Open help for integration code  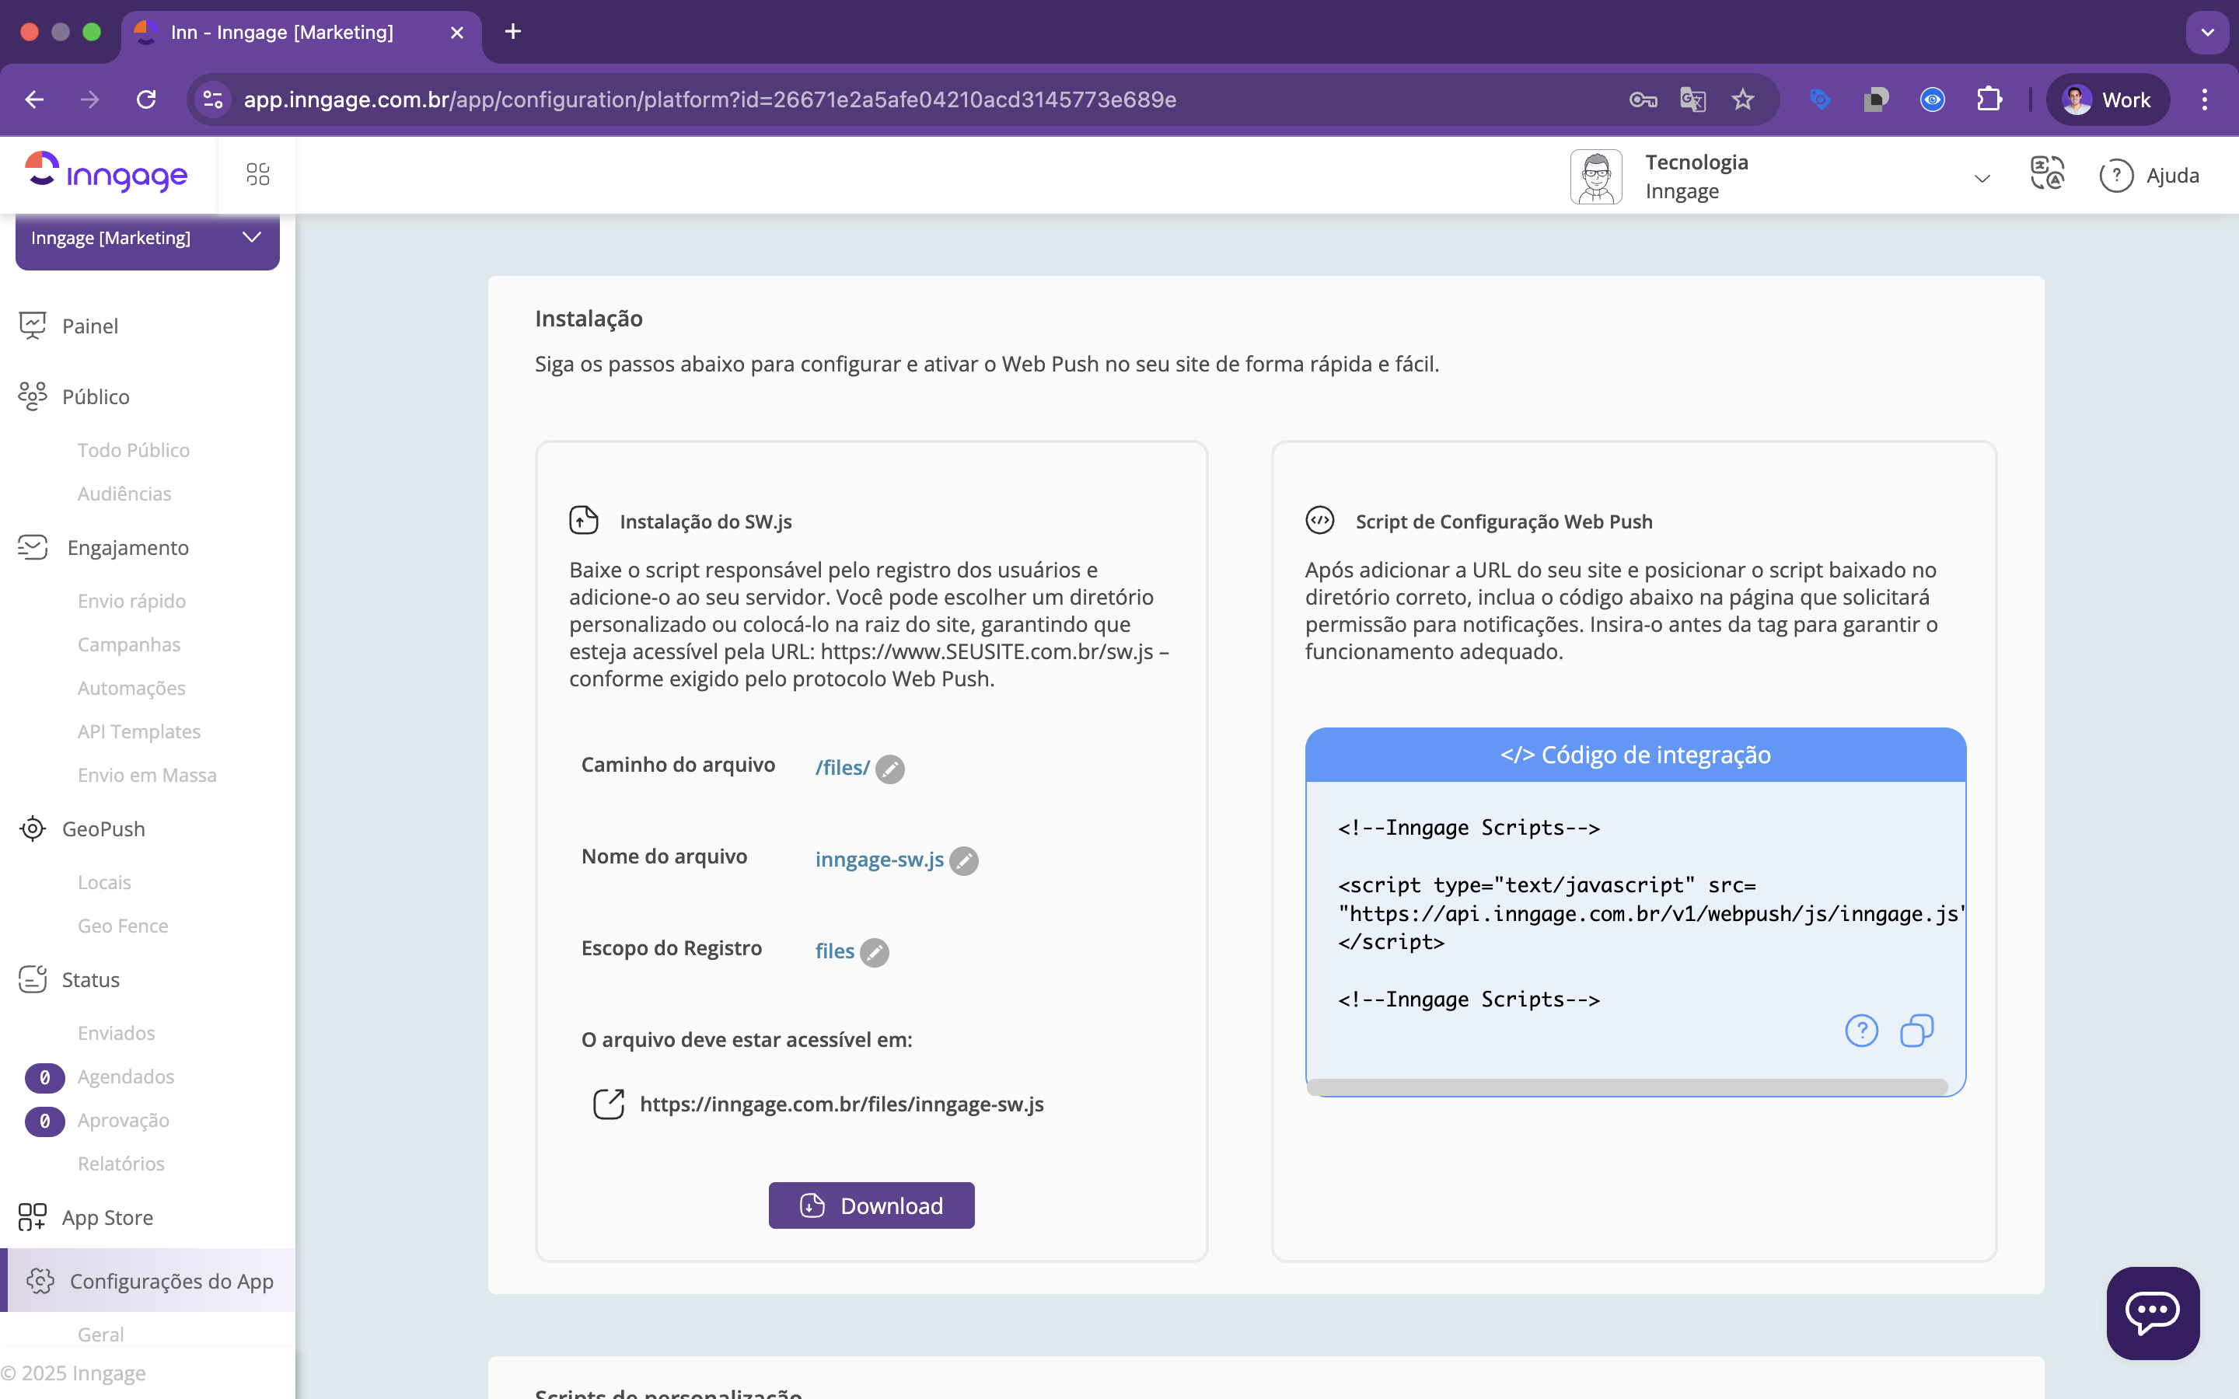(x=1860, y=1031)
